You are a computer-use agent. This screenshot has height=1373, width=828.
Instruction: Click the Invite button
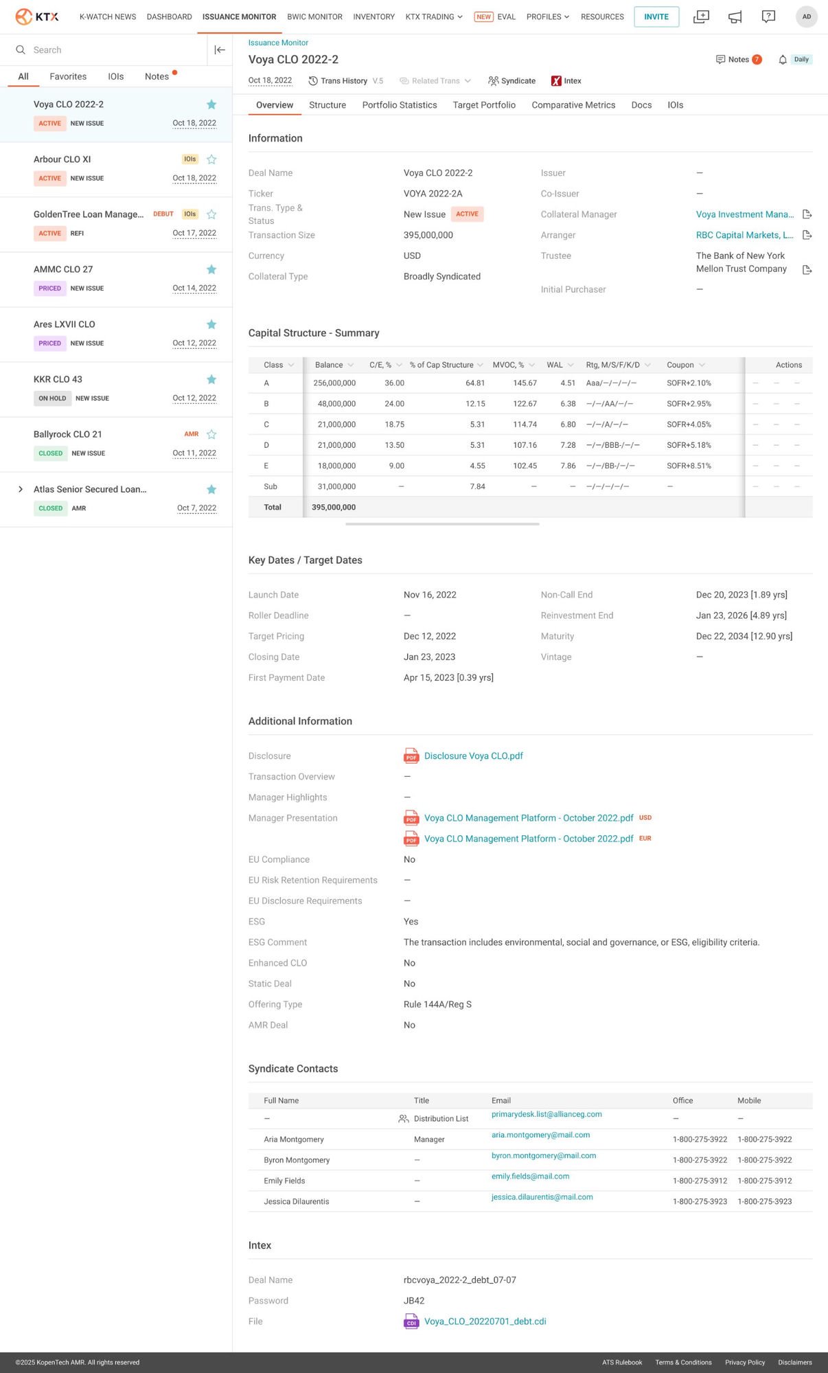[656, 16]
